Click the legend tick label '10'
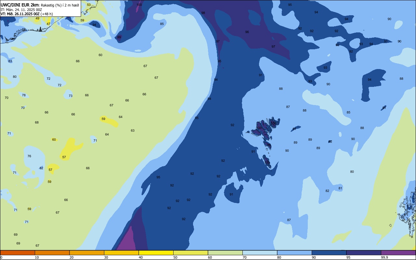This screenshot has height=260, width=416. 37,257
